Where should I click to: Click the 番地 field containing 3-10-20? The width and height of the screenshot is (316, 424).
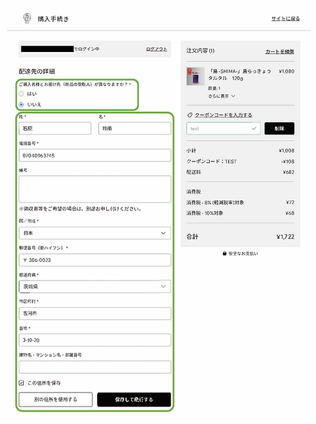(95, 340)
